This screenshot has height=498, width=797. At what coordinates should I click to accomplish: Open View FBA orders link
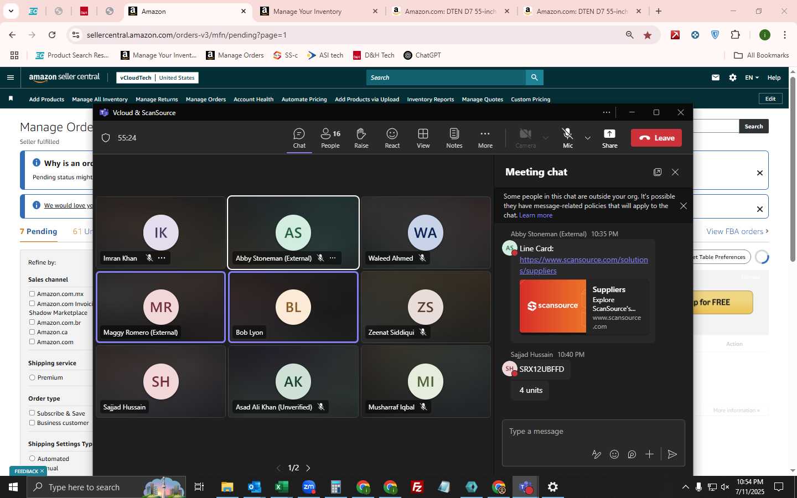pyautogui.click(x=737, y=231)
